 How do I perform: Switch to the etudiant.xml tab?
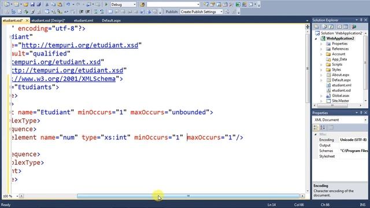(83, 21)
